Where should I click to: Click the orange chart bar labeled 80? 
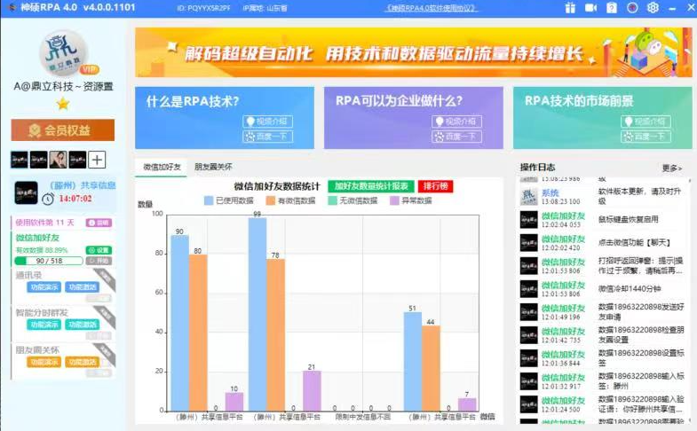click(198, 333)
